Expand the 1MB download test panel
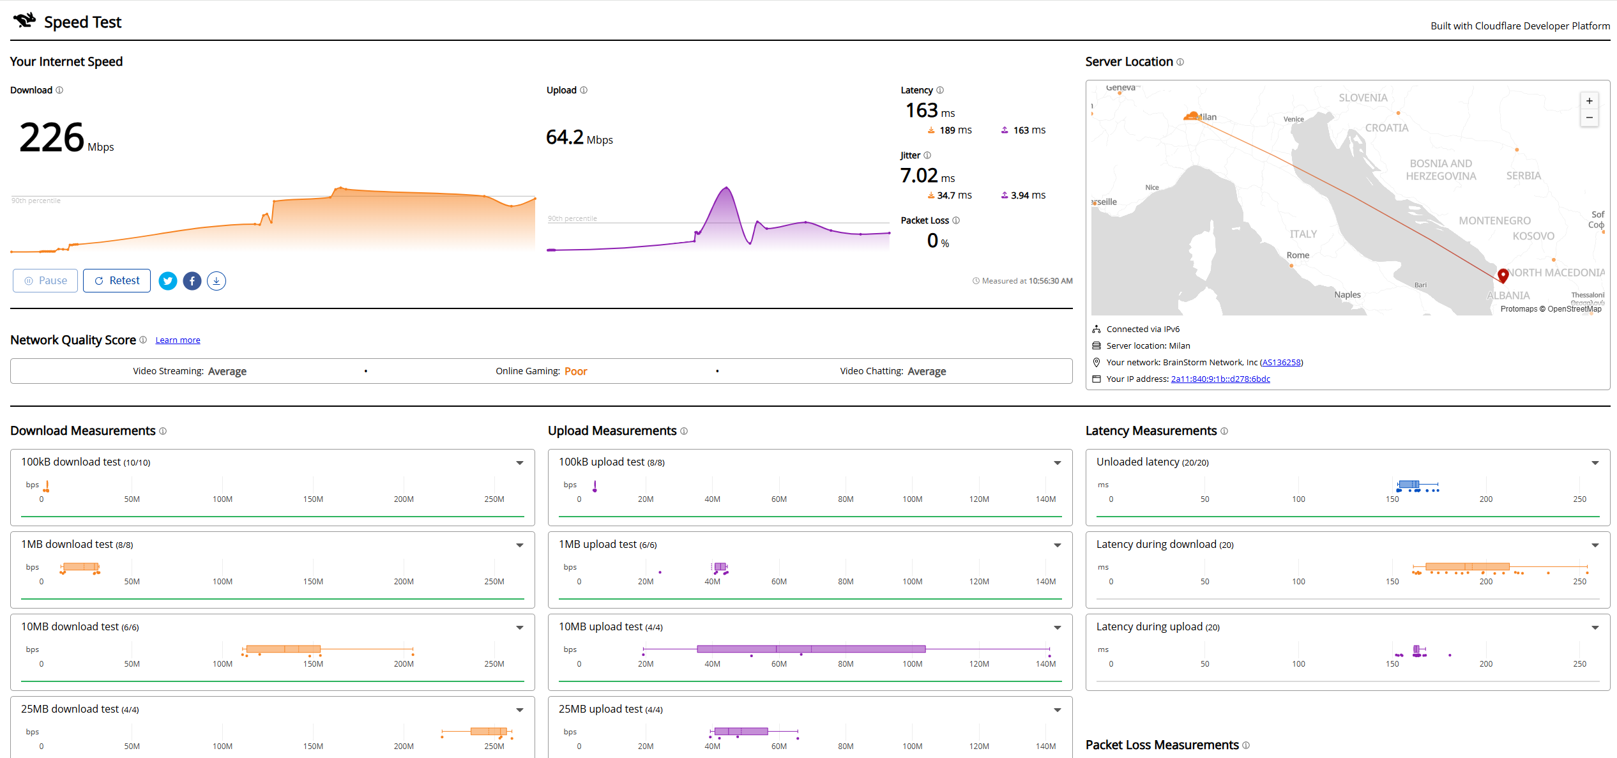1617x758 pixels. pos(520,545)
